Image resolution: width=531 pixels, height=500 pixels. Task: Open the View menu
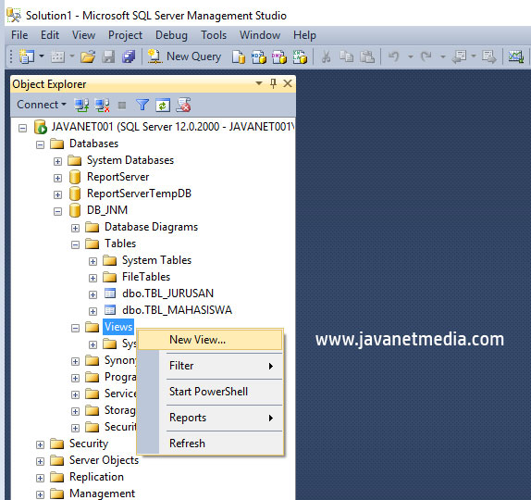point(83,35)
